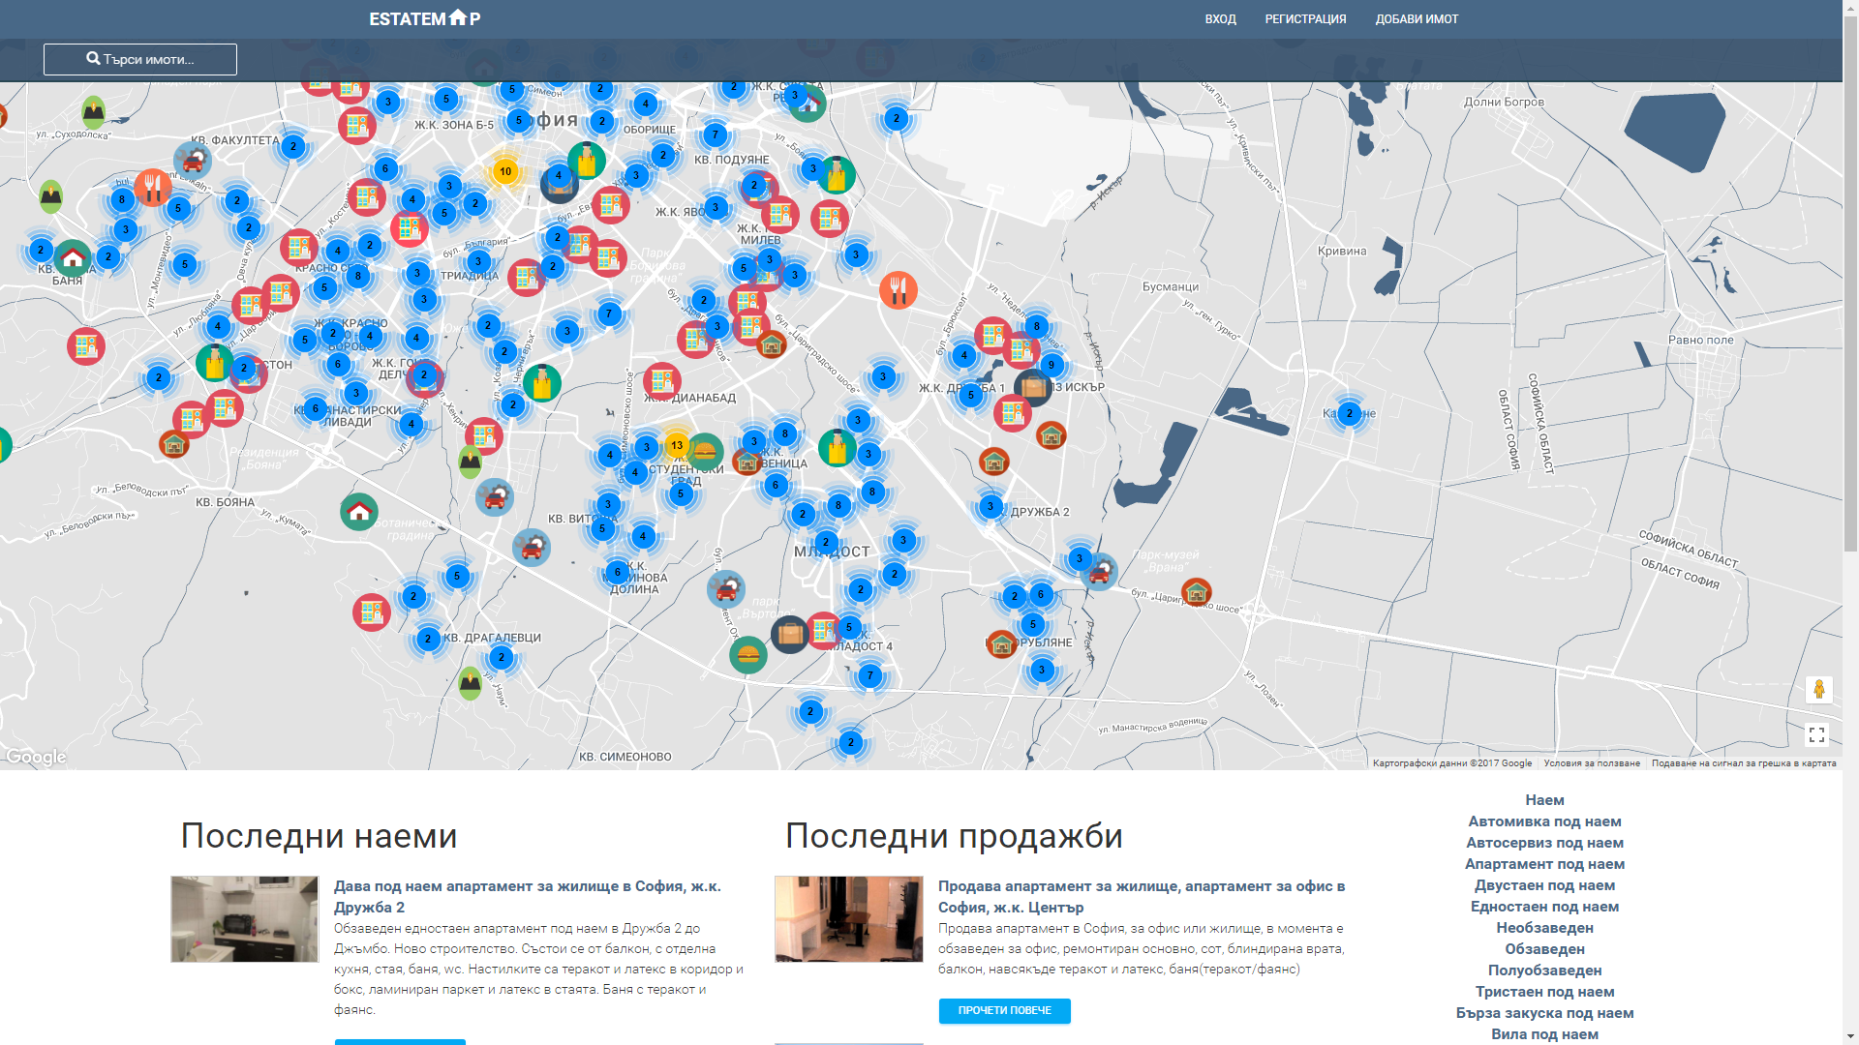1859x1045 pixels.
Task: Click cluster 7 above КВ. ПОДУЯНЕ
Action: pyautogui.click(x=716, y=134)
